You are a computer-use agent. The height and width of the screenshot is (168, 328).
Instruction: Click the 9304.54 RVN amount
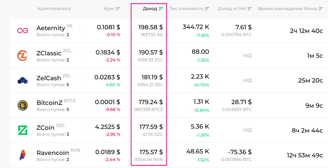(149, 159)
